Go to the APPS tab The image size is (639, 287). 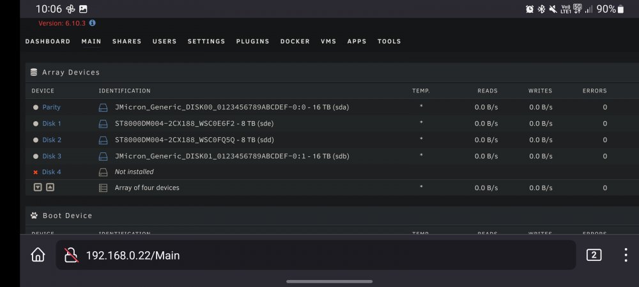357,41
